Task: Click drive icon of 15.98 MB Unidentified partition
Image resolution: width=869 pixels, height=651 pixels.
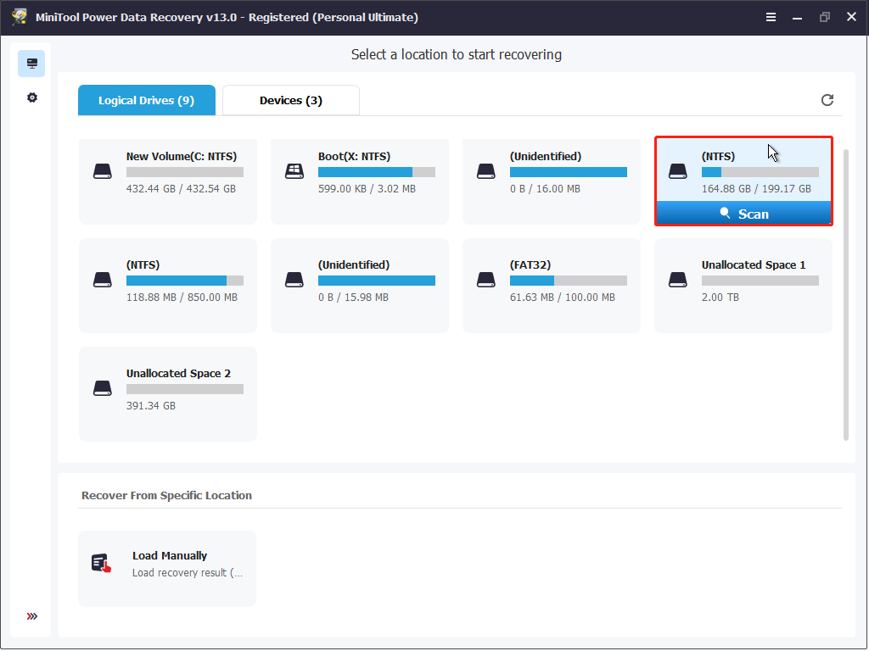Action: [x=294, y=280]
